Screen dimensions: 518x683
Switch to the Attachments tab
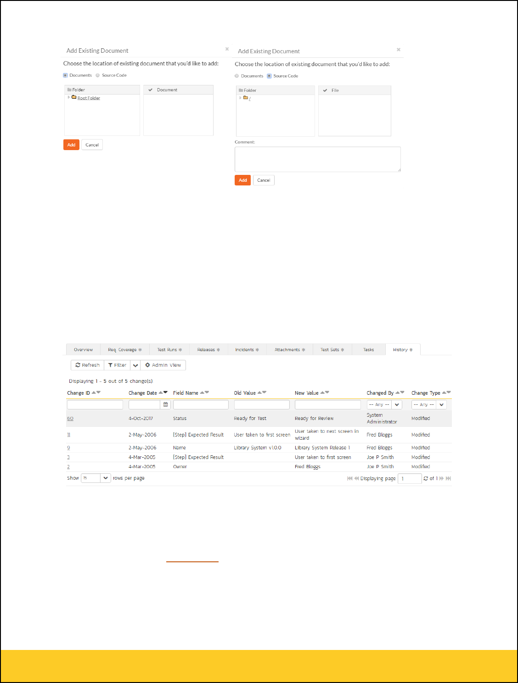tap(290, 350)
